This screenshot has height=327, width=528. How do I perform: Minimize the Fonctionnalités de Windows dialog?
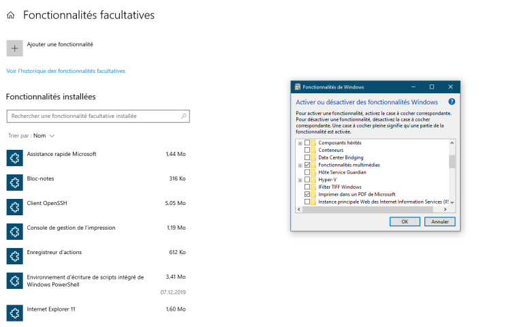pos(413,87)
